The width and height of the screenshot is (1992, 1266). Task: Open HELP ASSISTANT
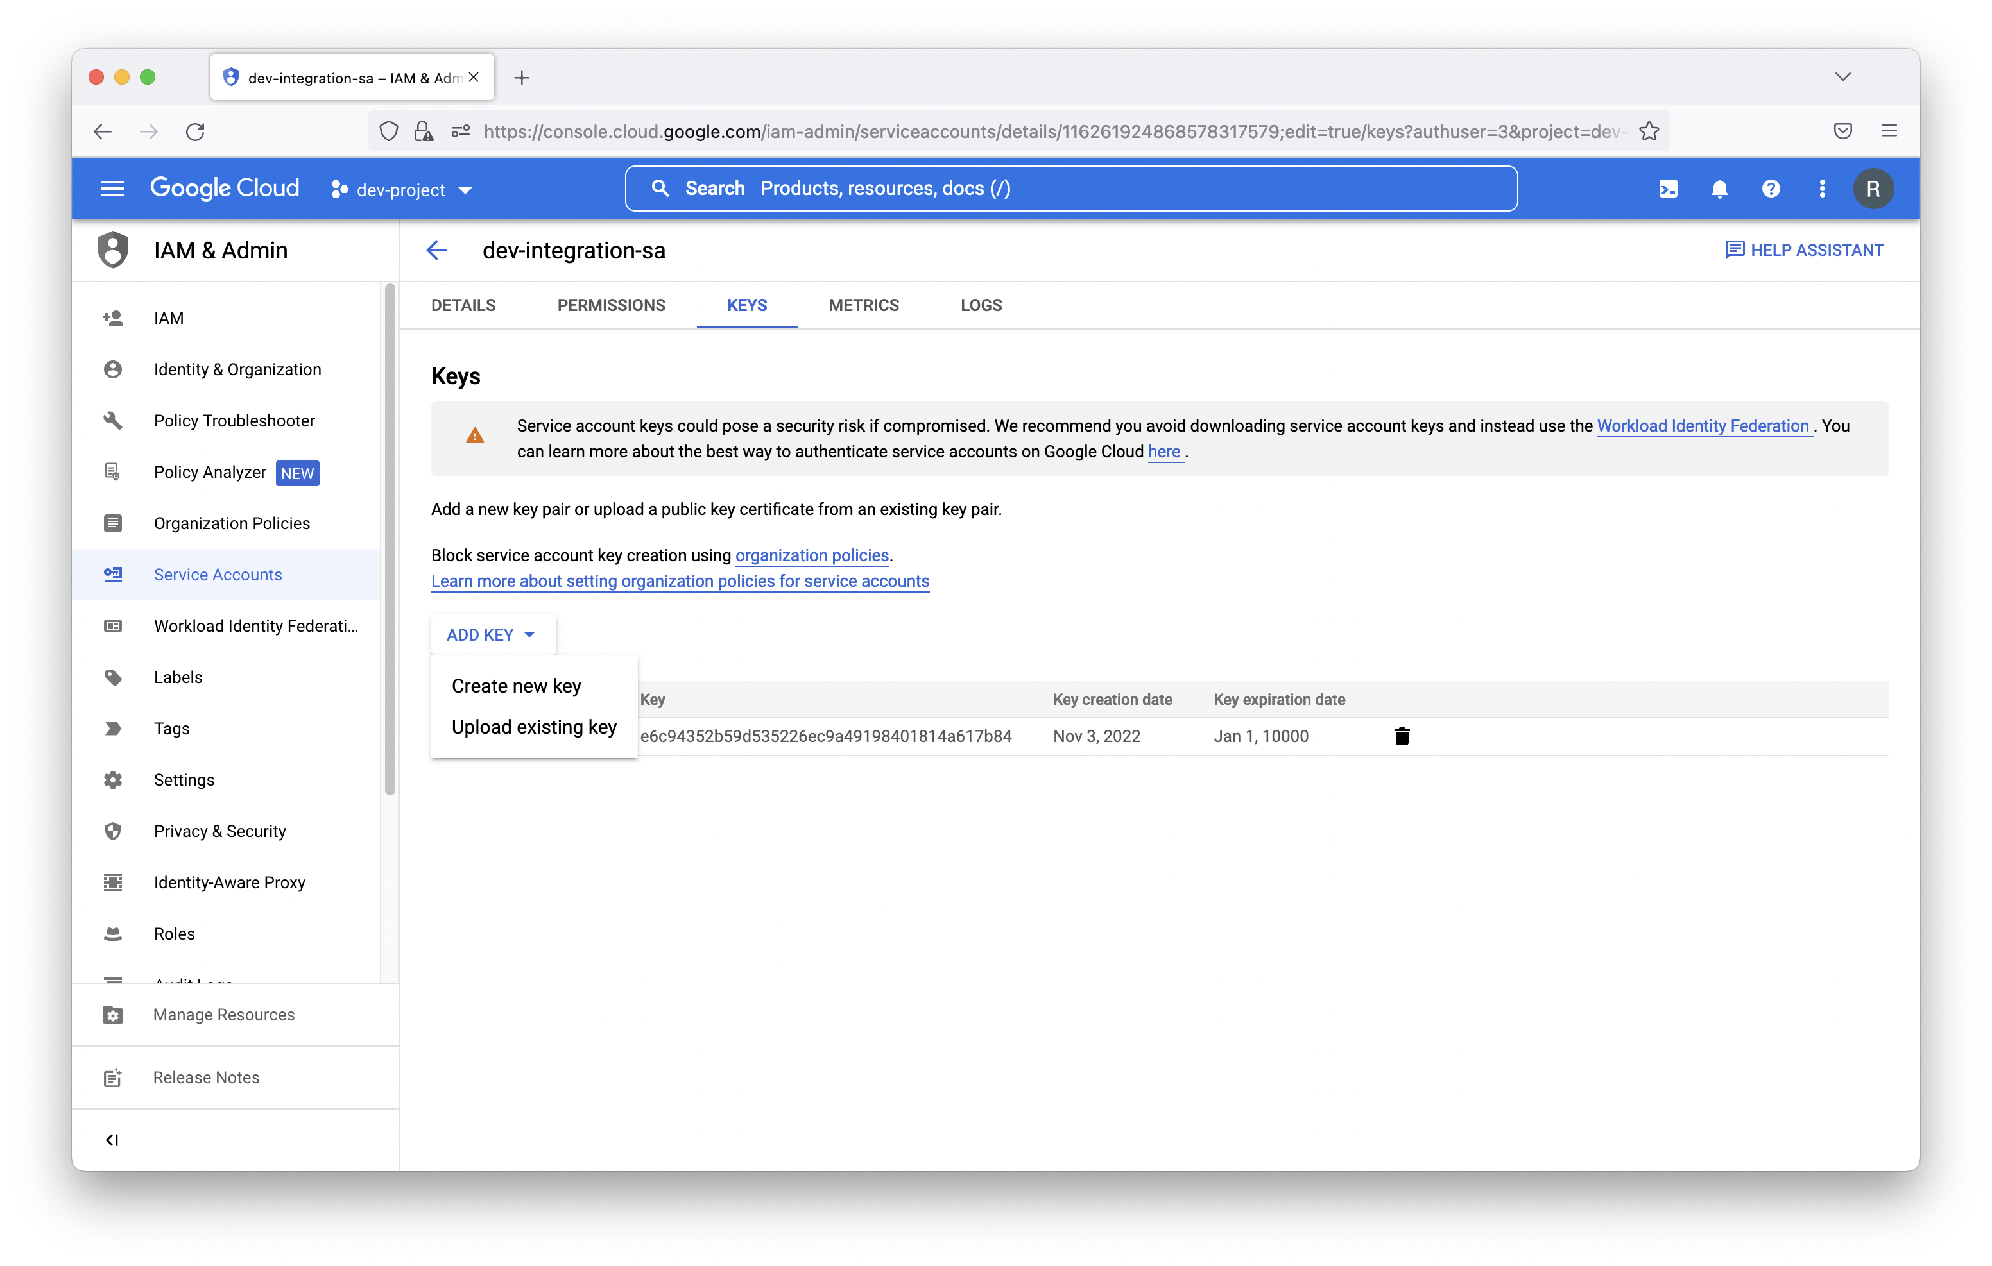point(1803,249)
